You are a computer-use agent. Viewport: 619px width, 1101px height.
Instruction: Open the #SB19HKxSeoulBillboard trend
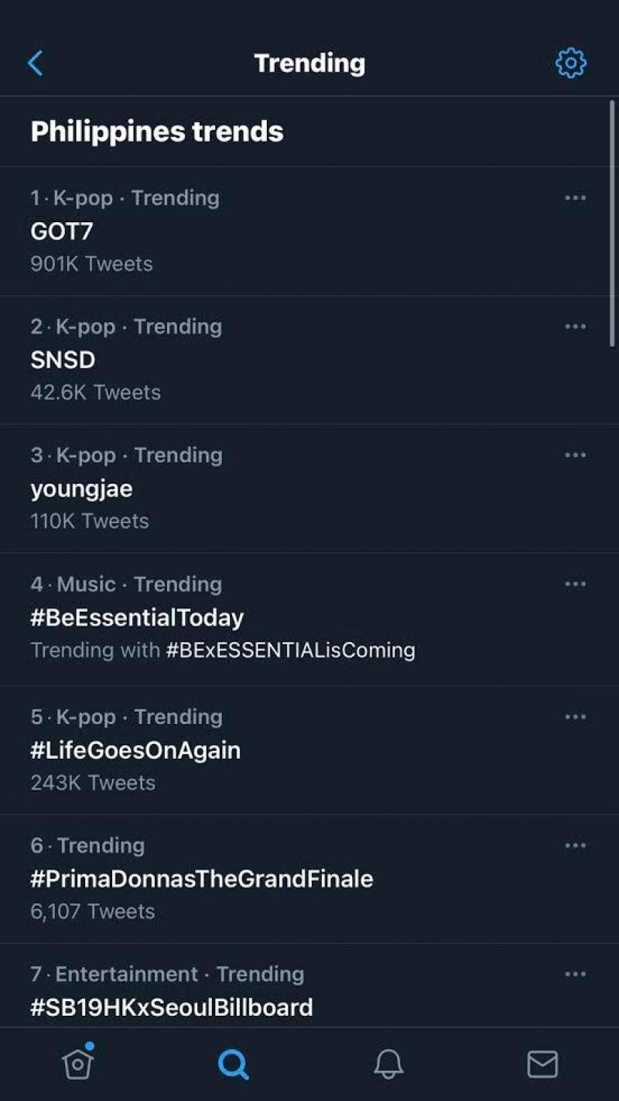(172, 1007)
